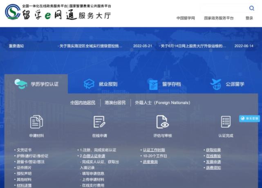Click the 登录 login link

[249, 18]
